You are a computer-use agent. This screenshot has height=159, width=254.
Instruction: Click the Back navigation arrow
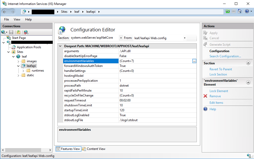(x=5, y=12)
